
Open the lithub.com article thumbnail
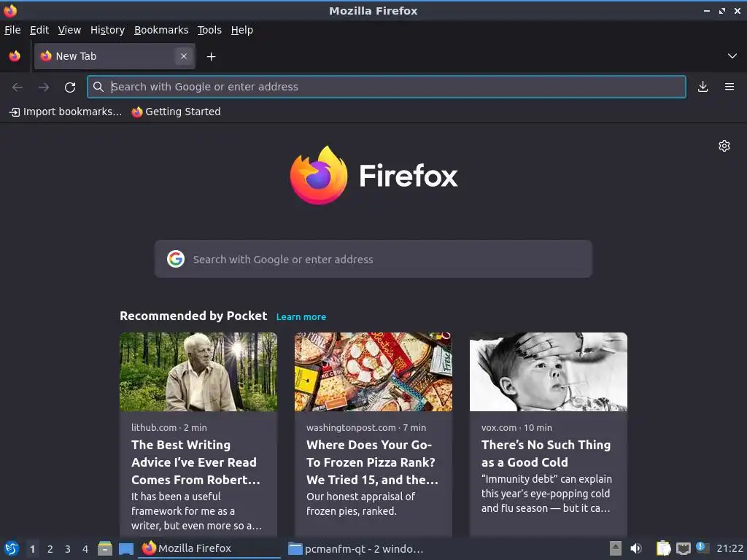[198, 372]
